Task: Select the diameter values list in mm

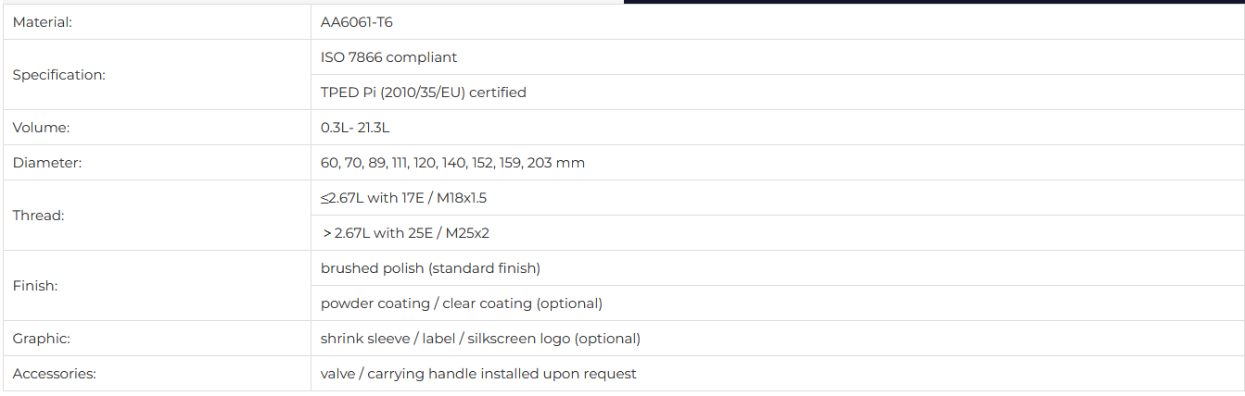Action: (452, 163)
